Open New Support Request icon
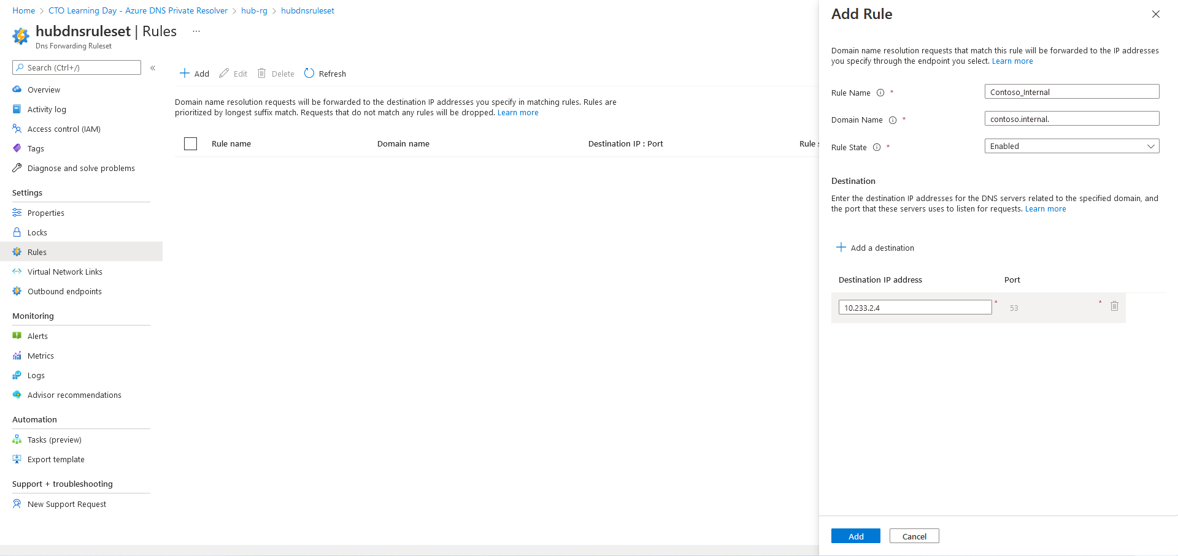The image size is (1178, 556). 17,504
